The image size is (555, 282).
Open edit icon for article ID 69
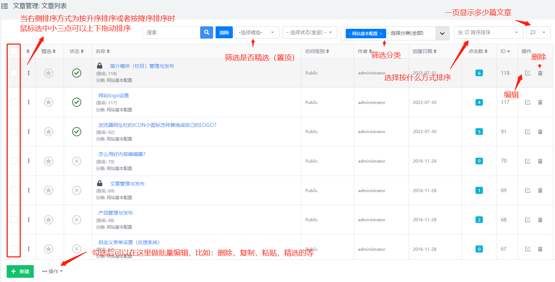click(528, 190)
